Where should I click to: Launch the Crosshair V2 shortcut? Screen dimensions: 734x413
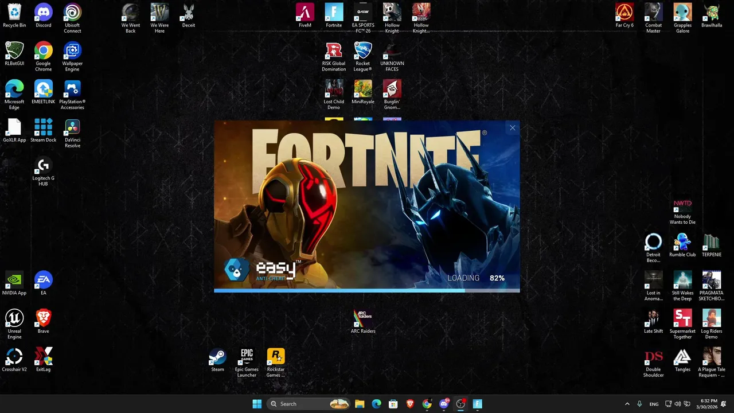[14, 360]
